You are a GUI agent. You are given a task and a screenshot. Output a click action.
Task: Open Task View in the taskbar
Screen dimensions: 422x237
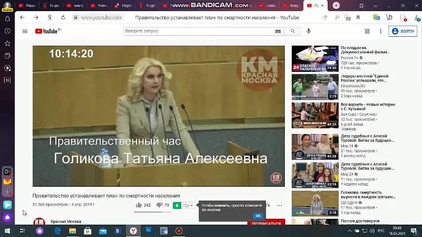click(x=22, y=231)
